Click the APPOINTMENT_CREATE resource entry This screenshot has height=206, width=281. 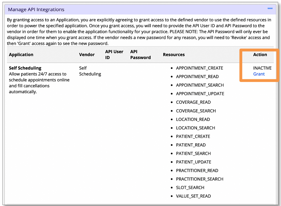click(199, 68)
